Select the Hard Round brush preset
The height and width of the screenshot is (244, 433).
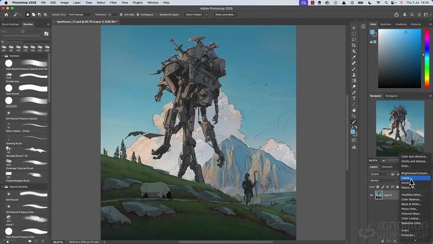pos(26,89)
